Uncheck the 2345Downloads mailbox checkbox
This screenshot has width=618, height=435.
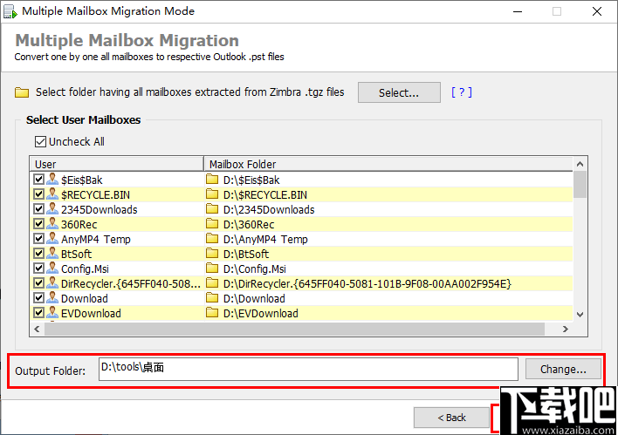pos(38,209)
